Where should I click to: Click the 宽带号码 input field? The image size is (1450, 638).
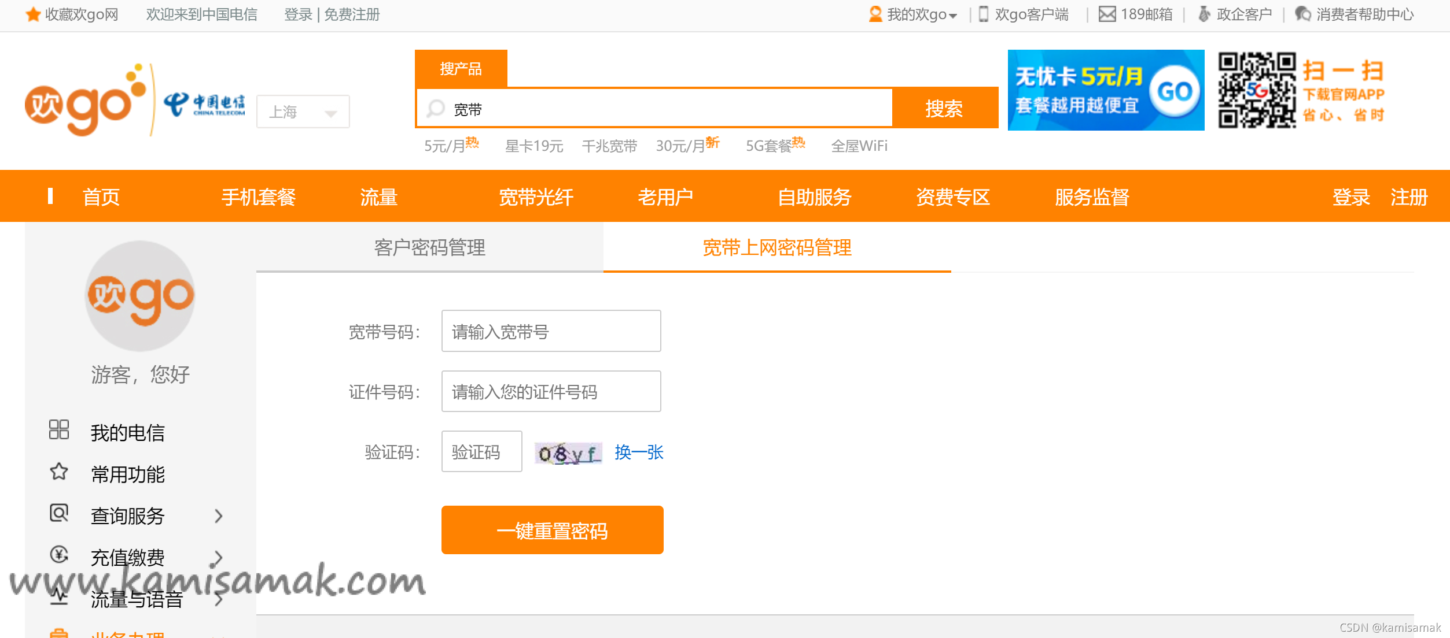[x=551, y=331]
